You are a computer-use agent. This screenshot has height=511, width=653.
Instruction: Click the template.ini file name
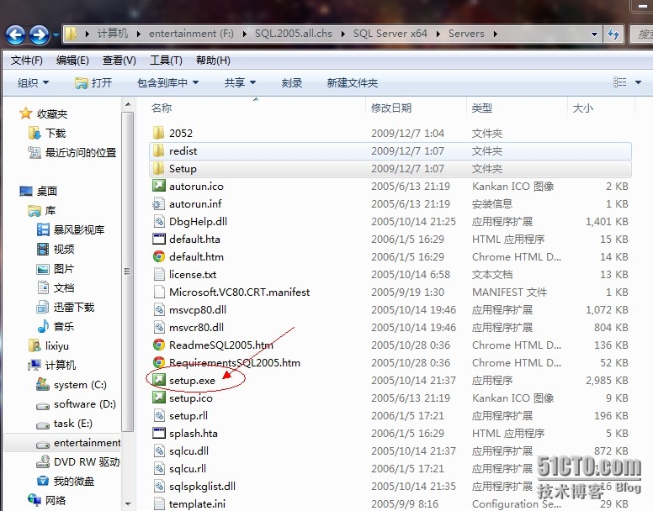tap(197, 504)
